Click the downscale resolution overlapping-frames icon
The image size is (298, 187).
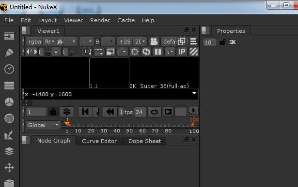[110, 52]
